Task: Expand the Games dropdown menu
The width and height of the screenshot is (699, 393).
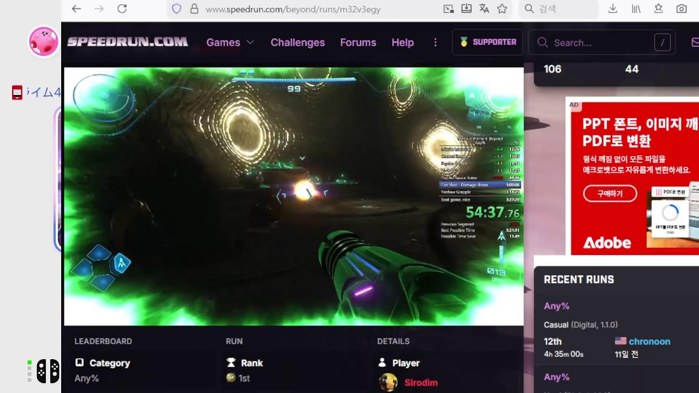Action: coord(230,43)
